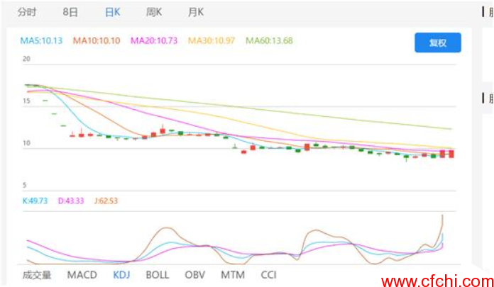Click the MA10:10.10 legend label
This screenshot has height=287, width=494.
pos(97,40)
